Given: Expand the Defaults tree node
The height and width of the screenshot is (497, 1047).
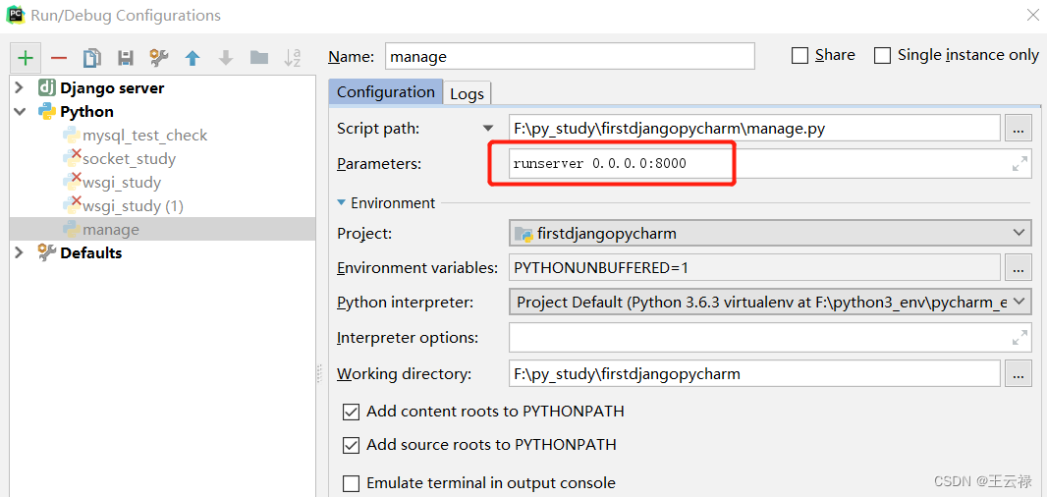Looking at the screenshot, I should 20,252.
